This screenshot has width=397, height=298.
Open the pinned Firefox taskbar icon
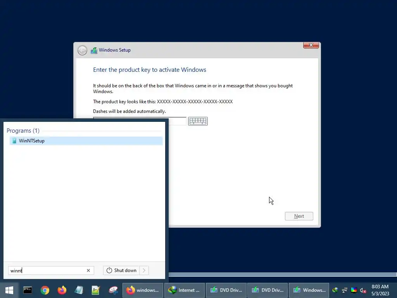(x=62, y=290)
